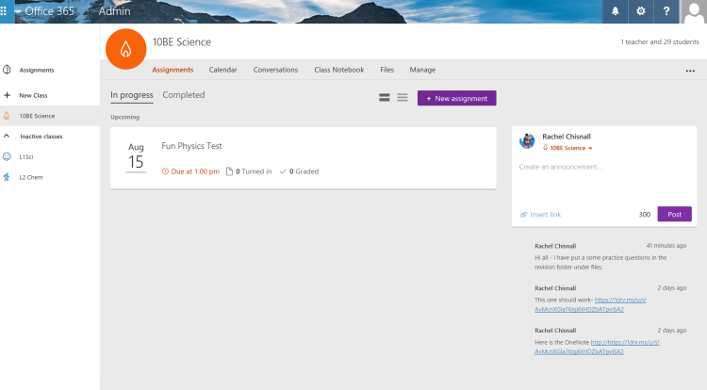Expand the 10BE Science audience dropdown
The height and width of the screenshot is (390, 707).
click(x=590, y=149)
